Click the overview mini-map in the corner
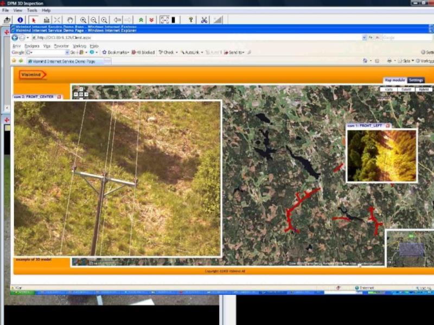Viewport: 434px width, 325px height. 410,249
